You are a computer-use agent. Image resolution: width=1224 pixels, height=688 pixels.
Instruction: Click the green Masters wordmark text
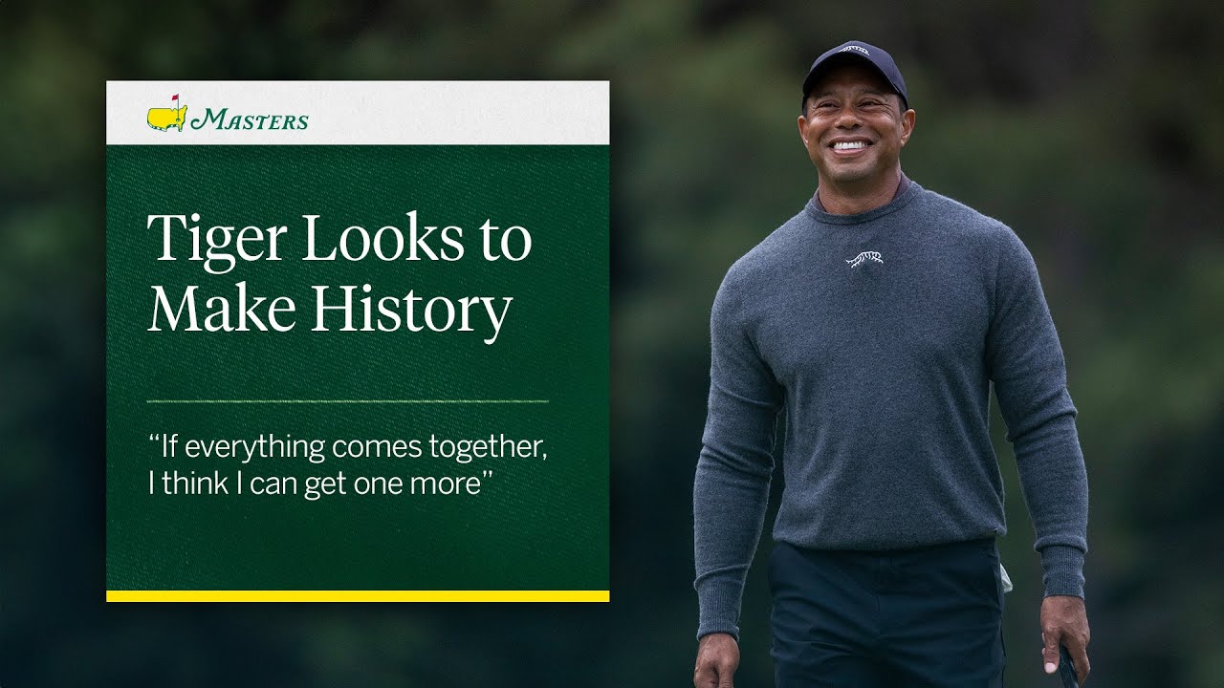tap(250, 119)
